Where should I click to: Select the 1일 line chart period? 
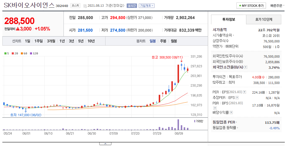point(28,41)
